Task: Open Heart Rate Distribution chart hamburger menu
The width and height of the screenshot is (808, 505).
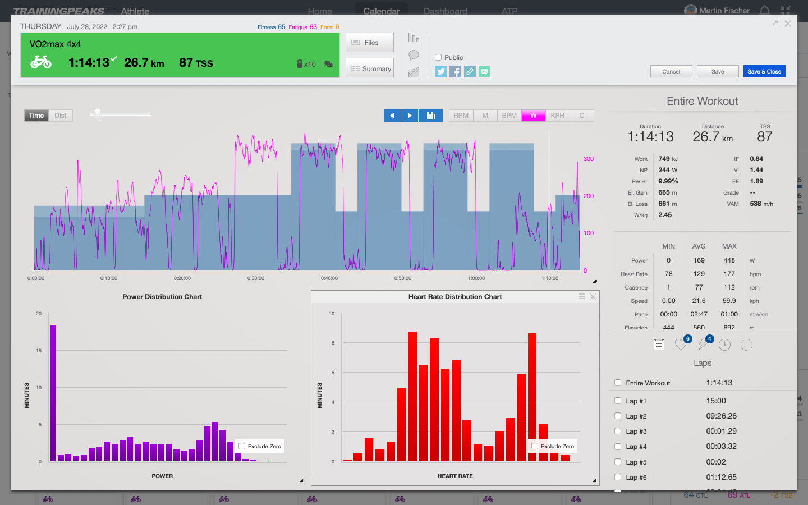Action: (x=581, y=296)
